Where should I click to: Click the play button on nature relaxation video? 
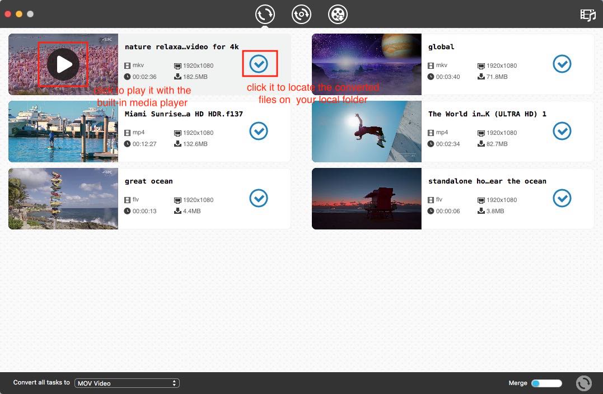tap(63, 64)
